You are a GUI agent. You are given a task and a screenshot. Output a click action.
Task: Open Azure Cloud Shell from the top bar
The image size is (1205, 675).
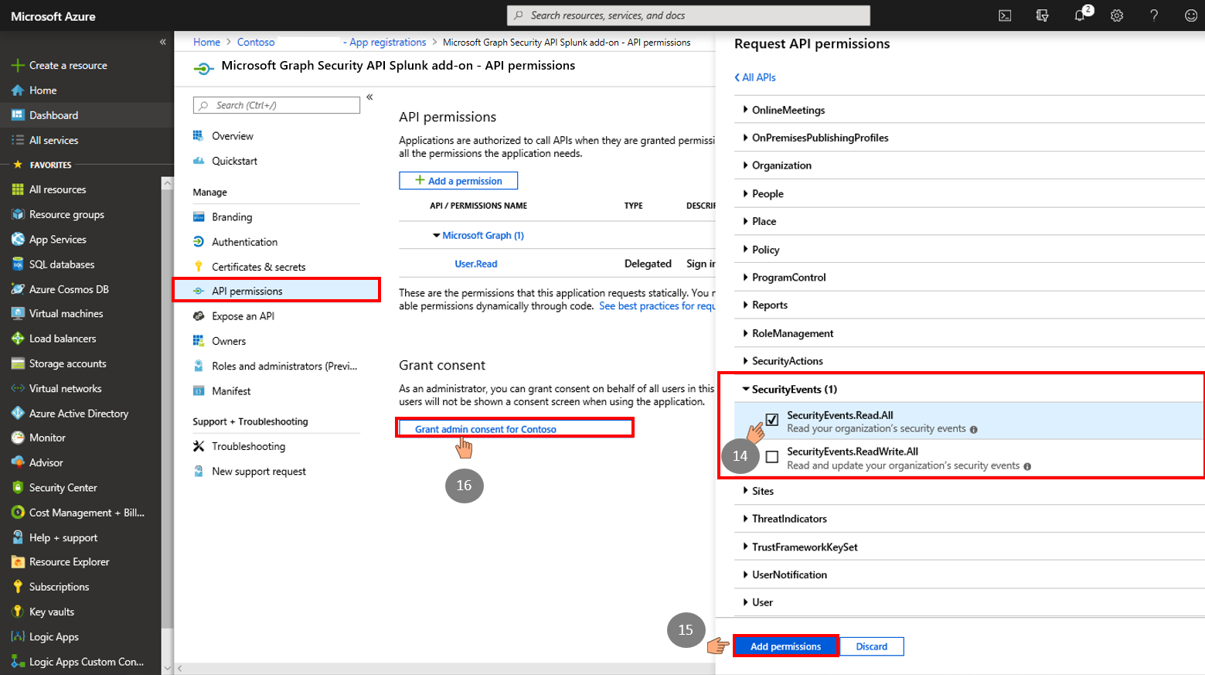tap(1004, 15)
